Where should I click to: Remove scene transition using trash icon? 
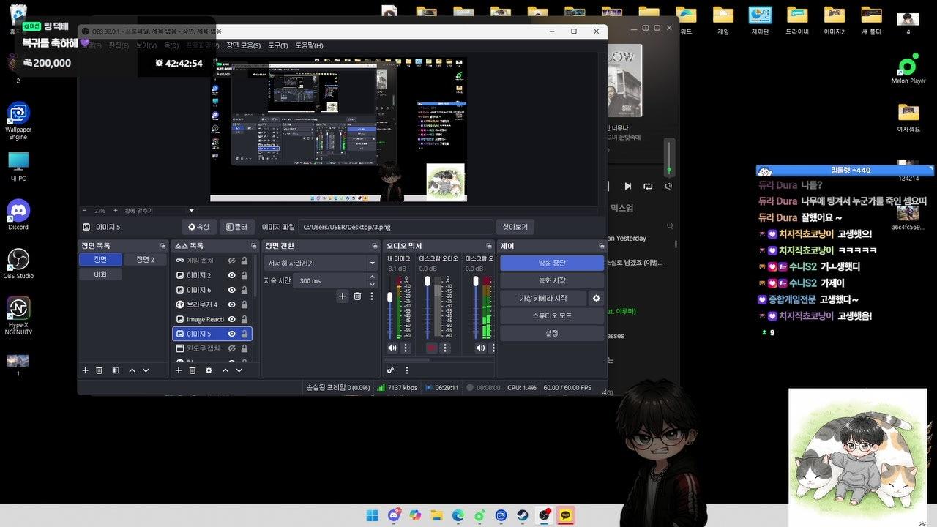pyautogui.click(x=357, y=296)
